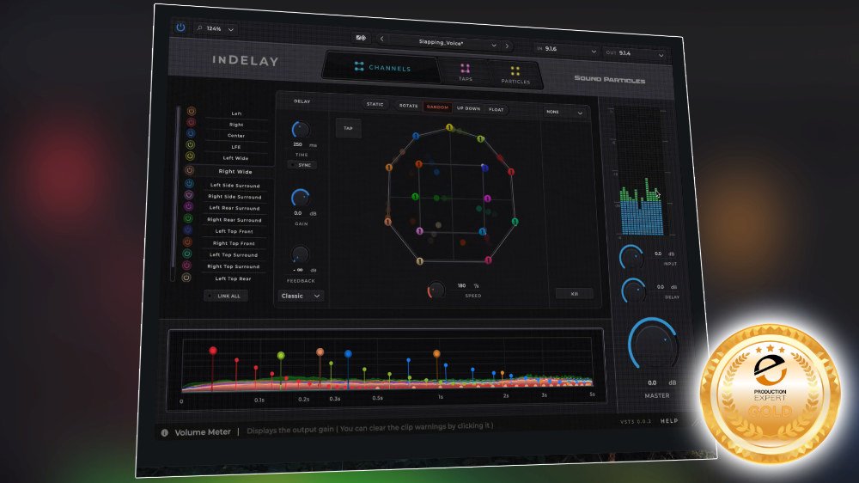859x483 pixels.
Task: Click the output volume meter display
Action: (640, 172)
